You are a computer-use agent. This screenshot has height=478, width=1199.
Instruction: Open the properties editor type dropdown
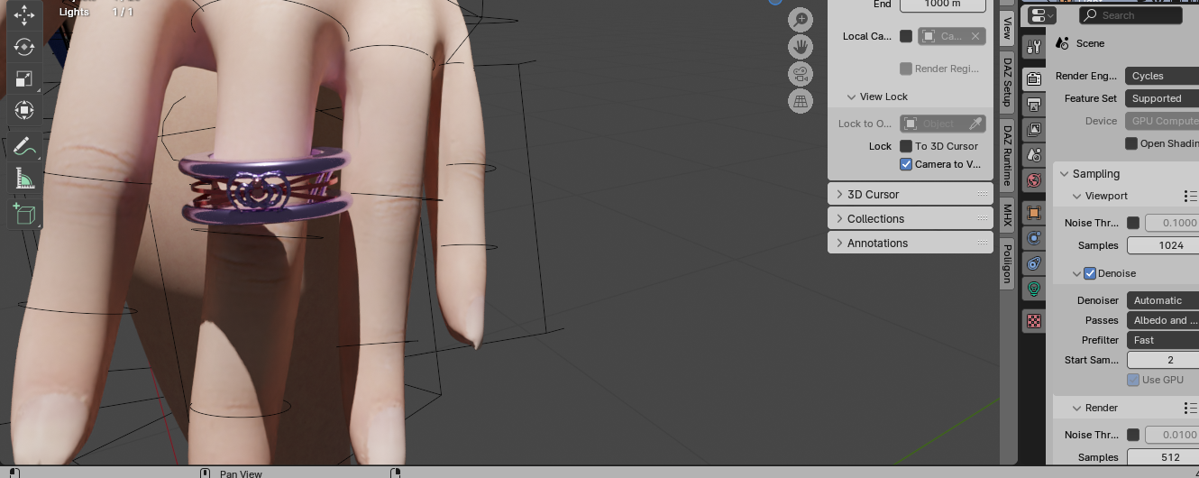point(1042,15)
